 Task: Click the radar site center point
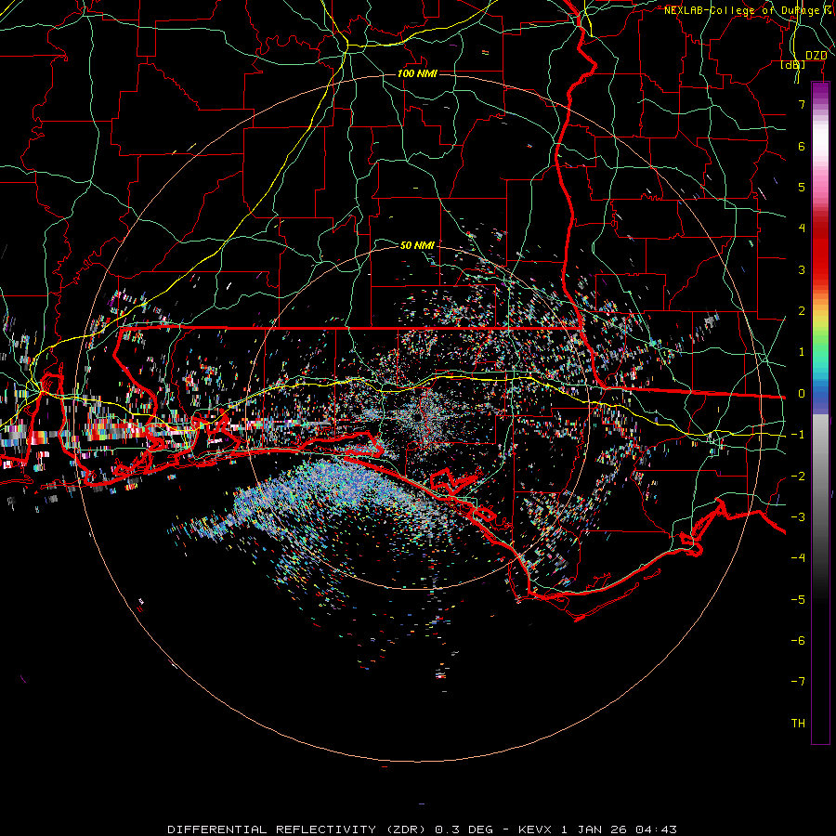click(417, 418)
